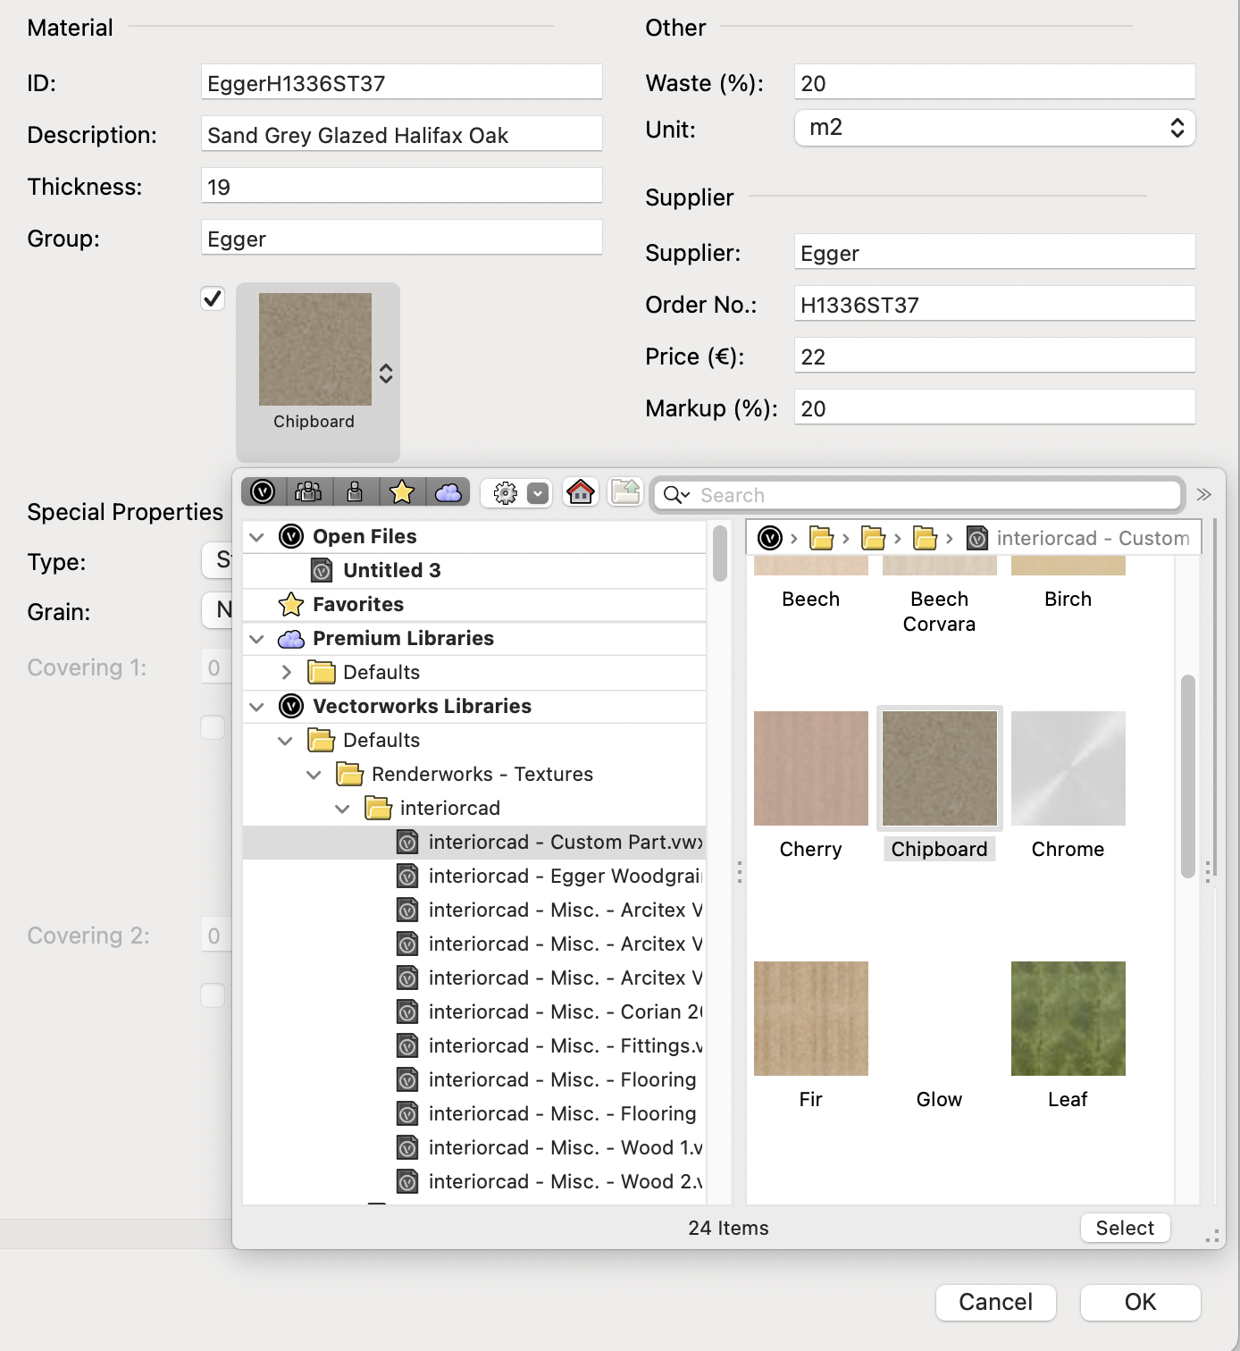Click the double chevron expand icon
The height and width of the screenshot is (1351, 1240).
(x=1203, y=495)
